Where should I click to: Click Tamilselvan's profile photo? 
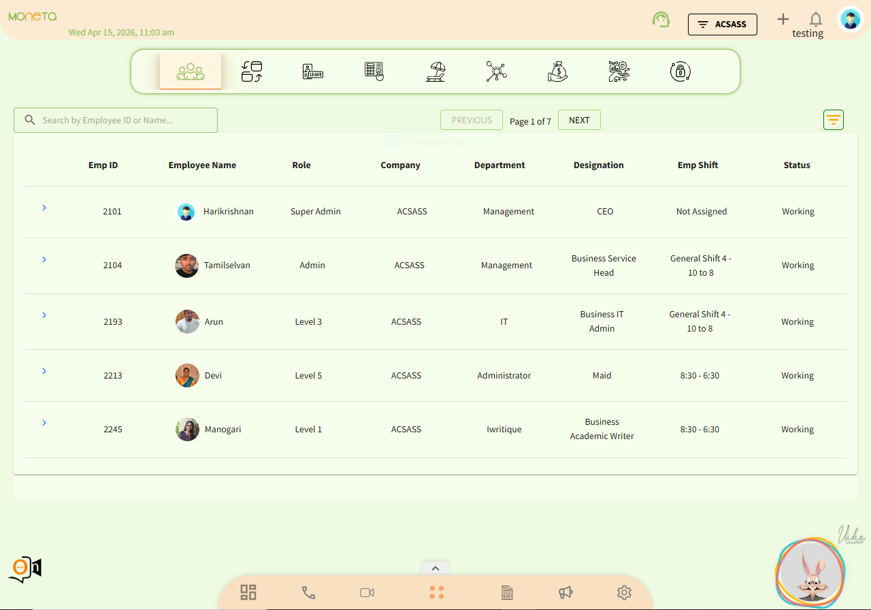pos(187,266)
